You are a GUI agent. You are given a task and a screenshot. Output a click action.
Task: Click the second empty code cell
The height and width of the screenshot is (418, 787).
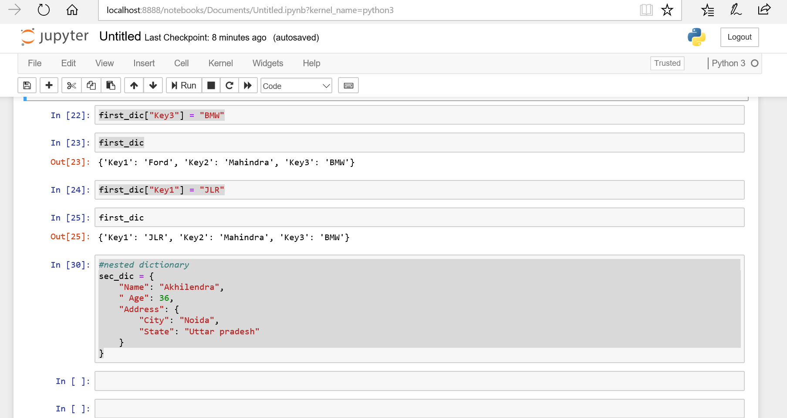point(419,408)
